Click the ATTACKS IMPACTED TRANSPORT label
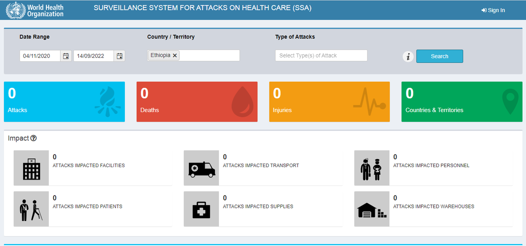Screen dimensions: 526x246 (261, 166)
